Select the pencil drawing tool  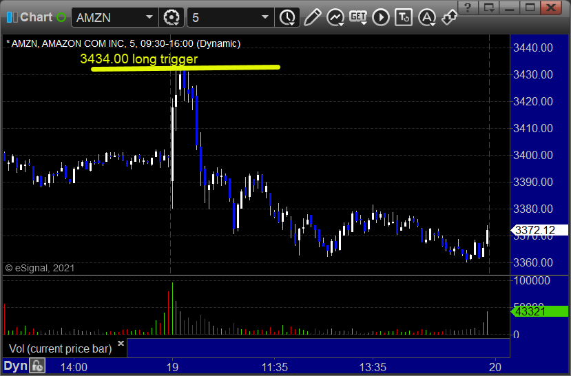pyautogui.click(x=312, y=17)
